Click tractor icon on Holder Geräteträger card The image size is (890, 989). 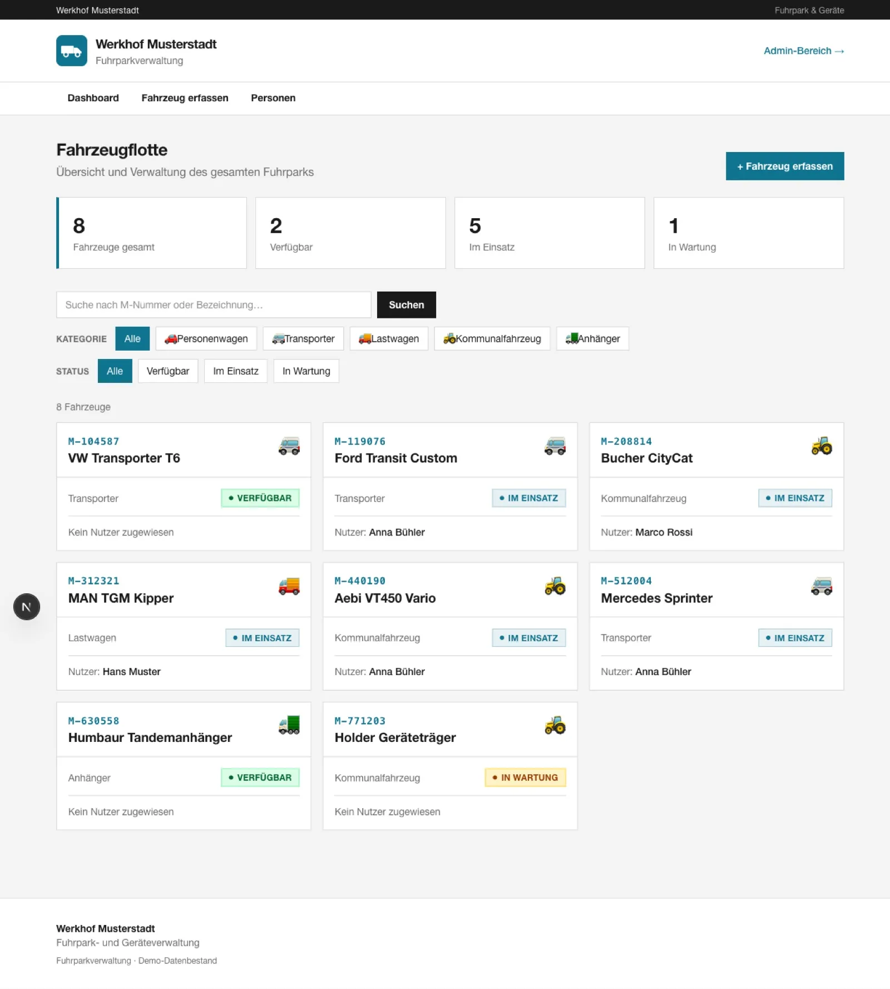[555, 726]
